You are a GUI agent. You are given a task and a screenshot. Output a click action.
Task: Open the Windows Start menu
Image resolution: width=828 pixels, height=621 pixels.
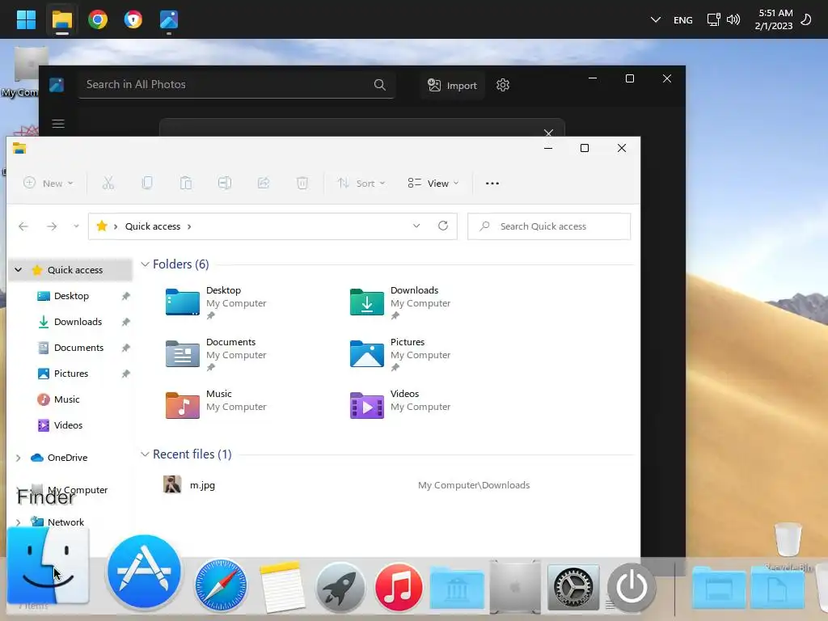26,19
